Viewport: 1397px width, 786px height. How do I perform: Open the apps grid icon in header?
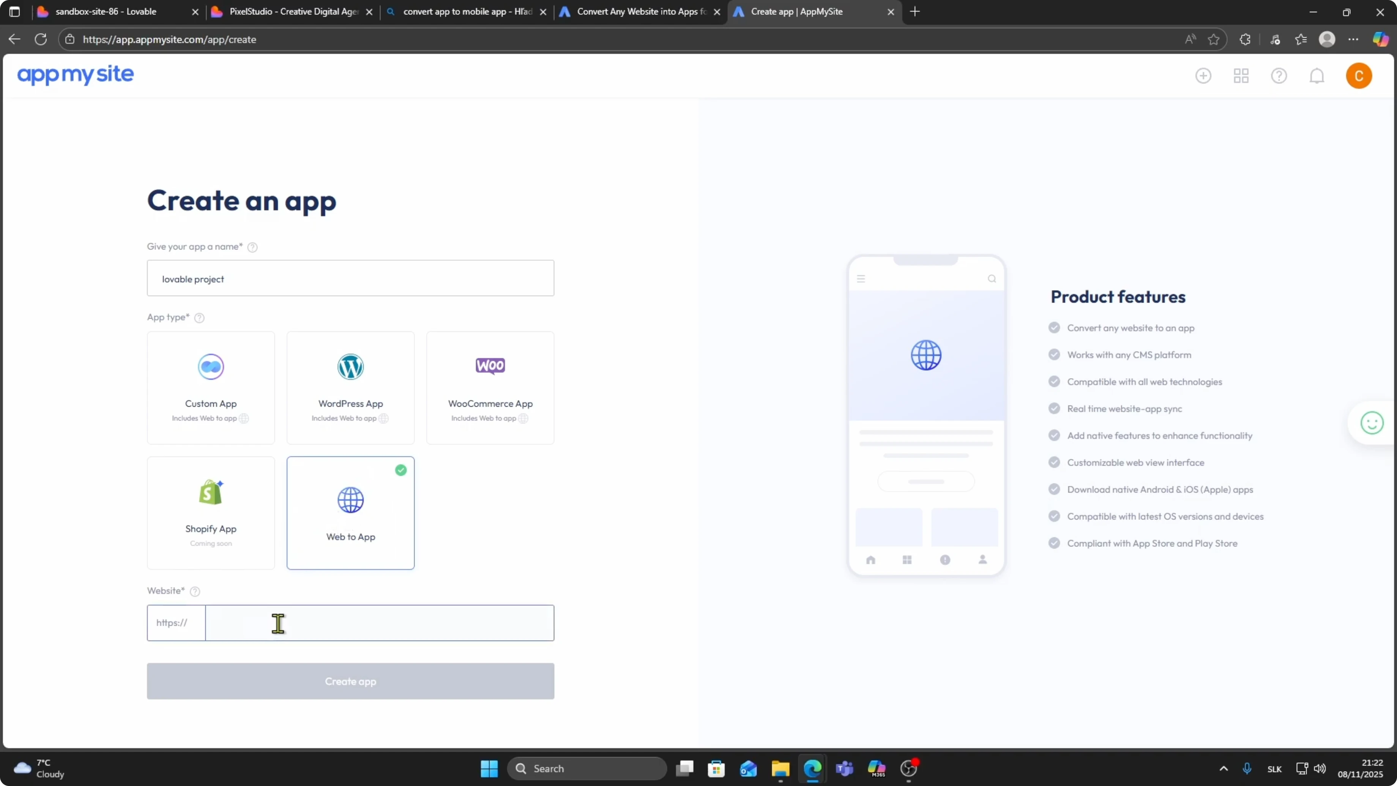click(1241, 76)
